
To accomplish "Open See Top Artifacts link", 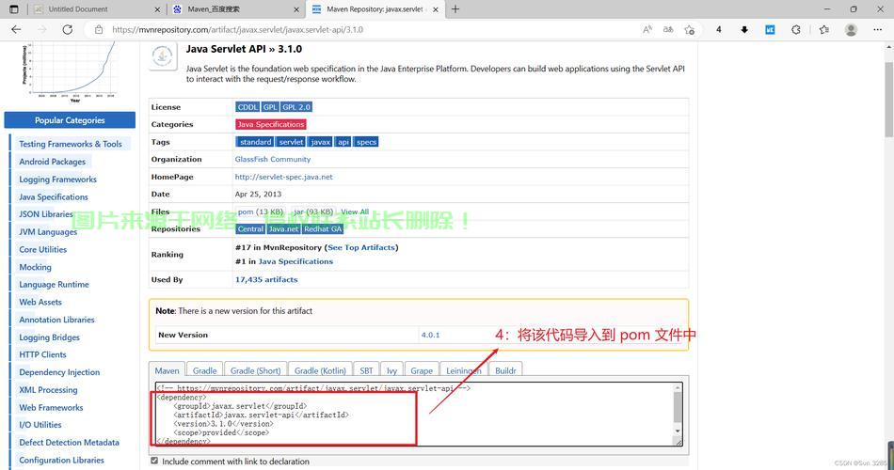I will [x=361, y=248].
